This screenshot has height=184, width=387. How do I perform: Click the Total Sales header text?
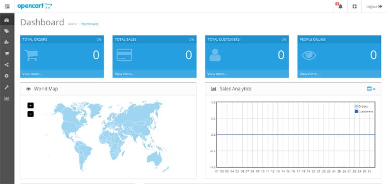(125, 40)
